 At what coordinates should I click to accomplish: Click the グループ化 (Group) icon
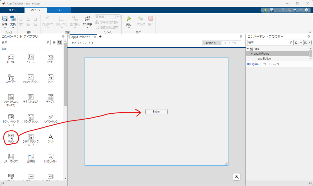pos(62,19)
